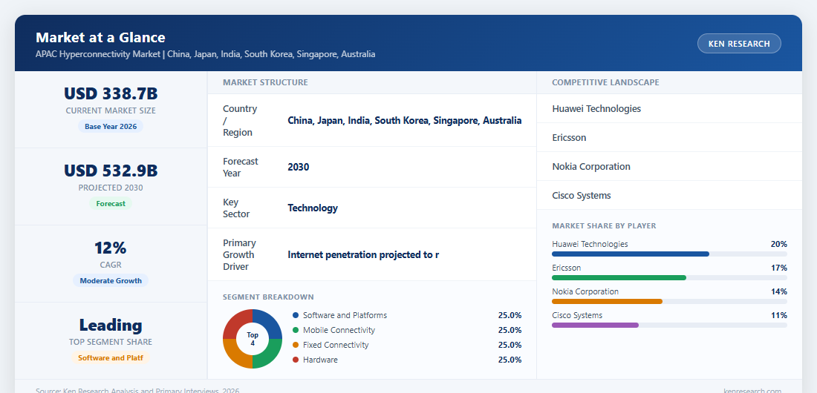The image size is (817, 393).
Task: Click the green Mobile Connectivity legend dot
Action: tap(296, 330)
